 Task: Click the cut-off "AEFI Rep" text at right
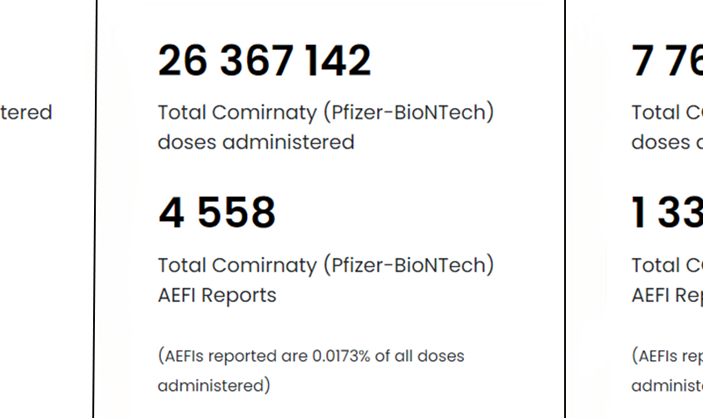click(668, 295)
